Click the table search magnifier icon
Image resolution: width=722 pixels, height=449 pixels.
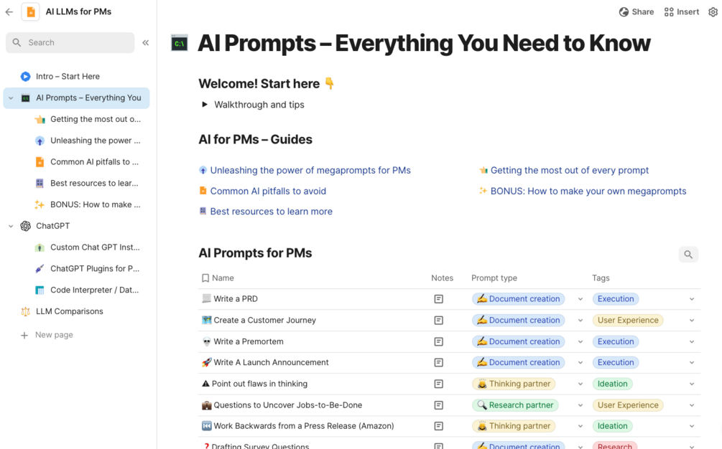point(688,255)
